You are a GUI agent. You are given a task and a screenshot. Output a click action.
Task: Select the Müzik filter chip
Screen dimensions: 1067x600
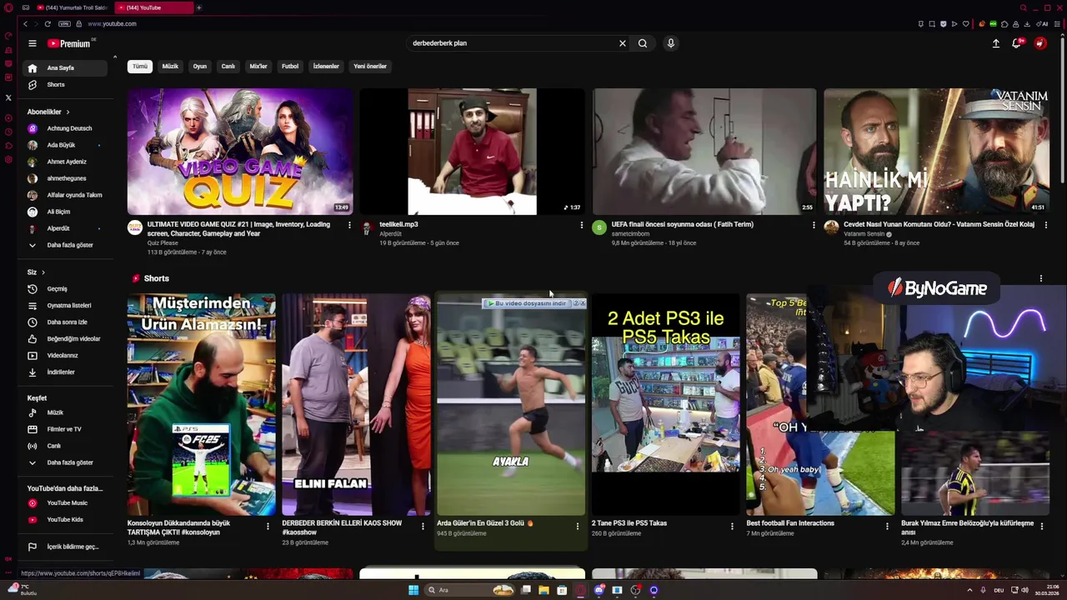click(170, 66)
